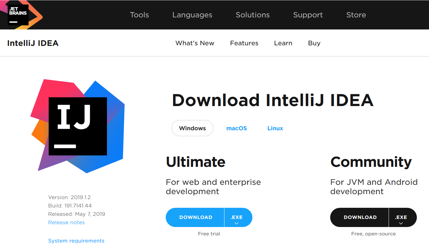Image resolution: width=429 pixels, height=245 pixels.
Task: Expand the Community .EXE format dropdown
Action: pos(403,217)
